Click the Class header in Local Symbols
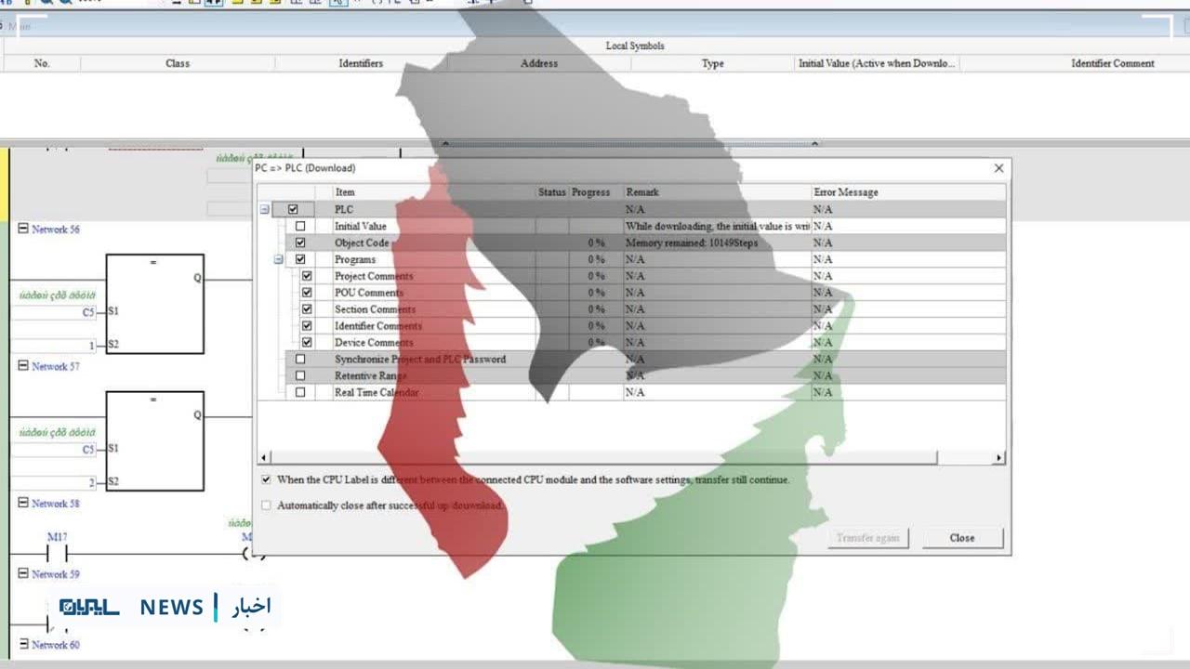1190x669 pixels. tap(178, 63)
